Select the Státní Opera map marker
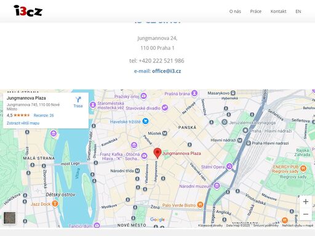 click(x=229, y=167)
